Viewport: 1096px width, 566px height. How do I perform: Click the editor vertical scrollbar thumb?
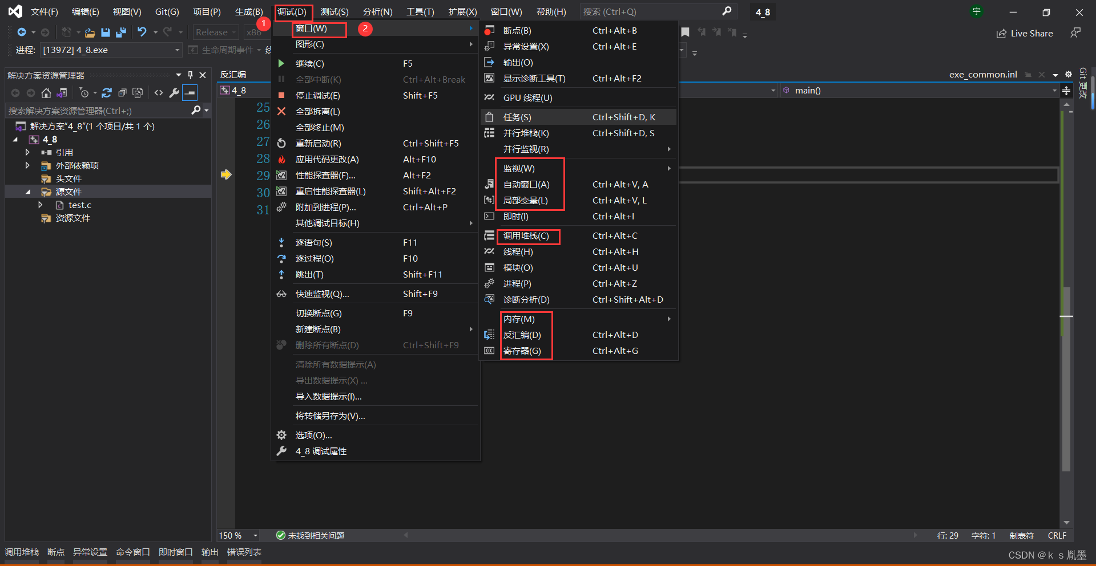pos(1066,379)
